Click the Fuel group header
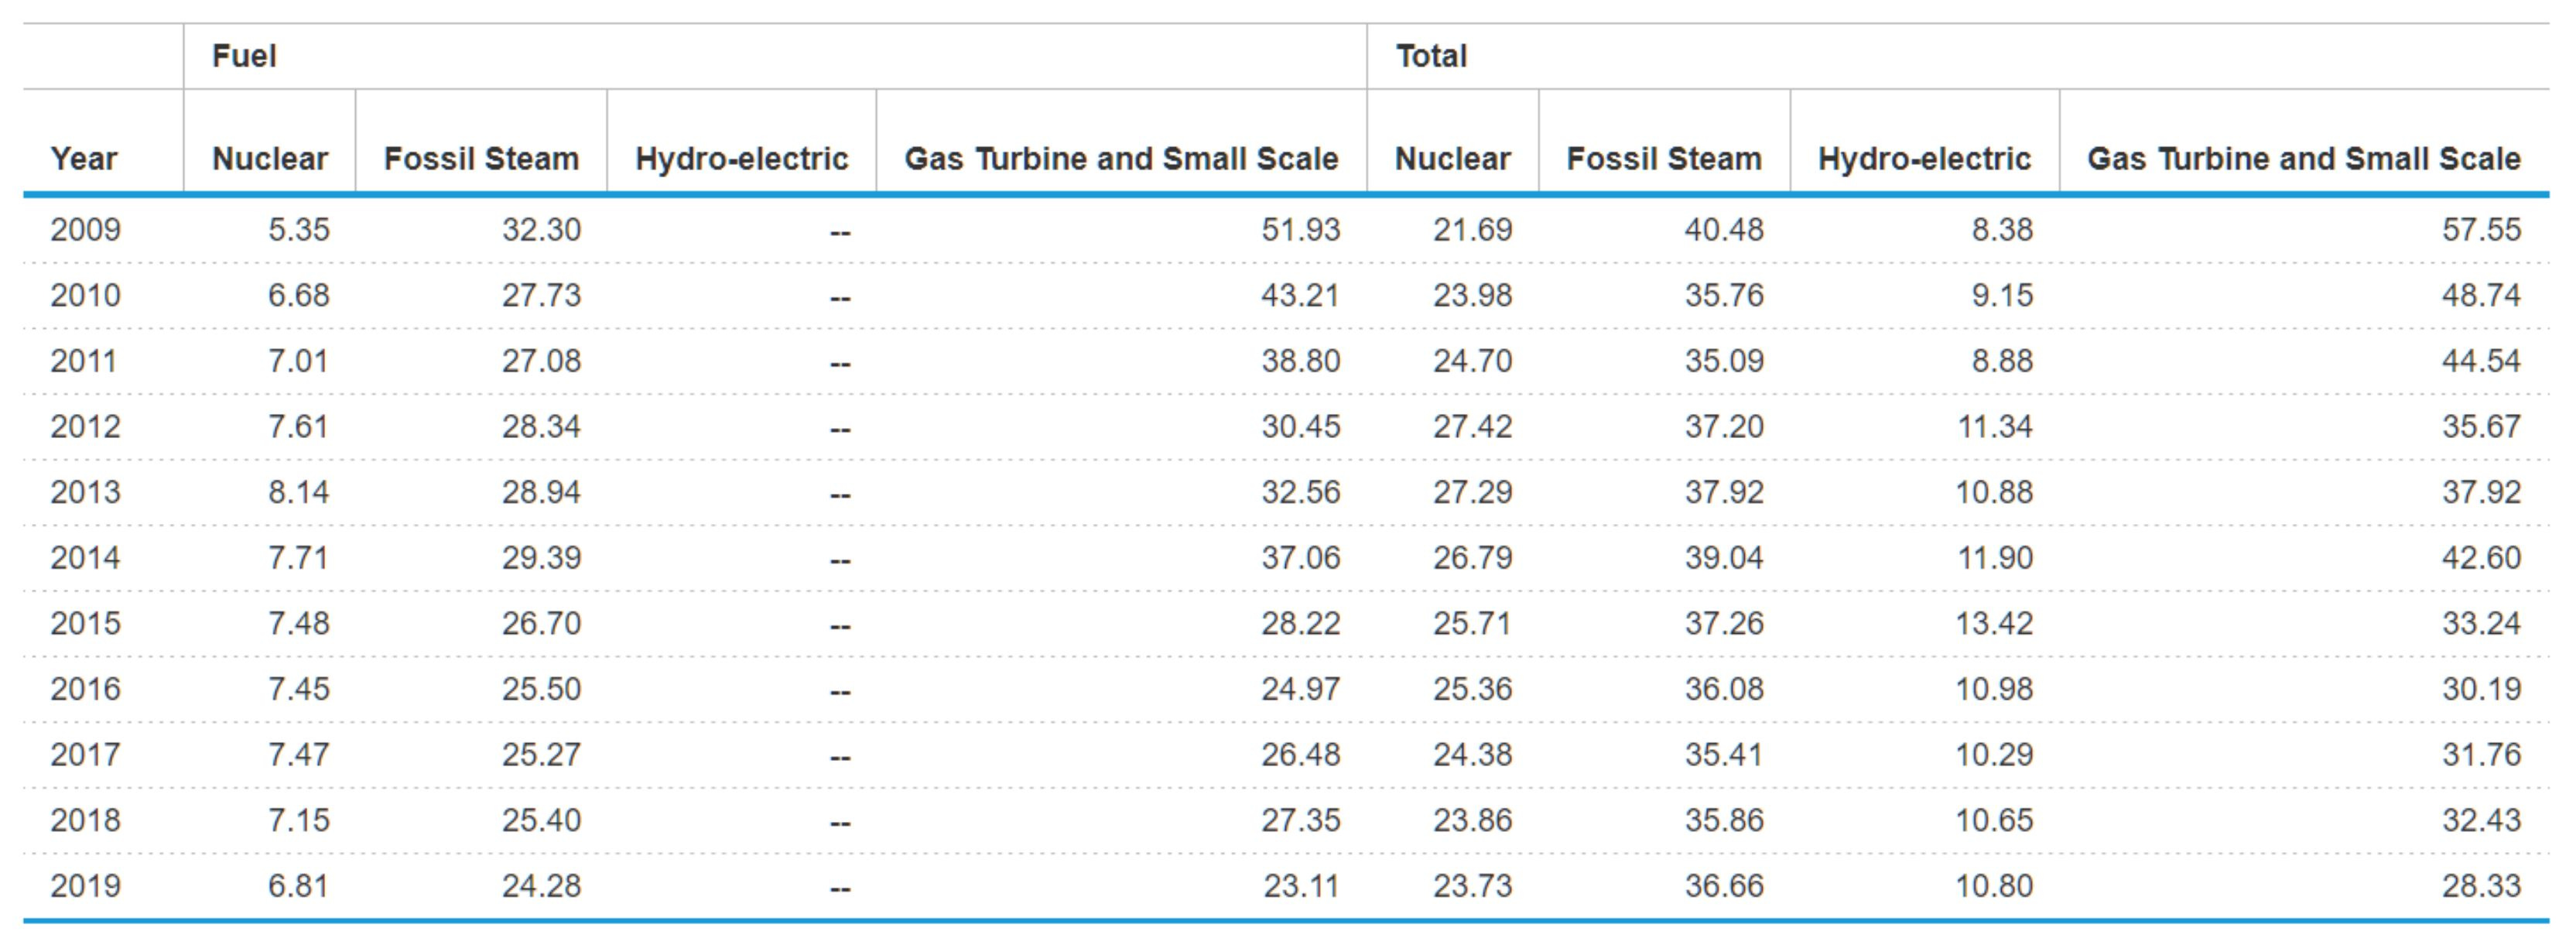Screen dimensions: 2576x945 (244, 56)
